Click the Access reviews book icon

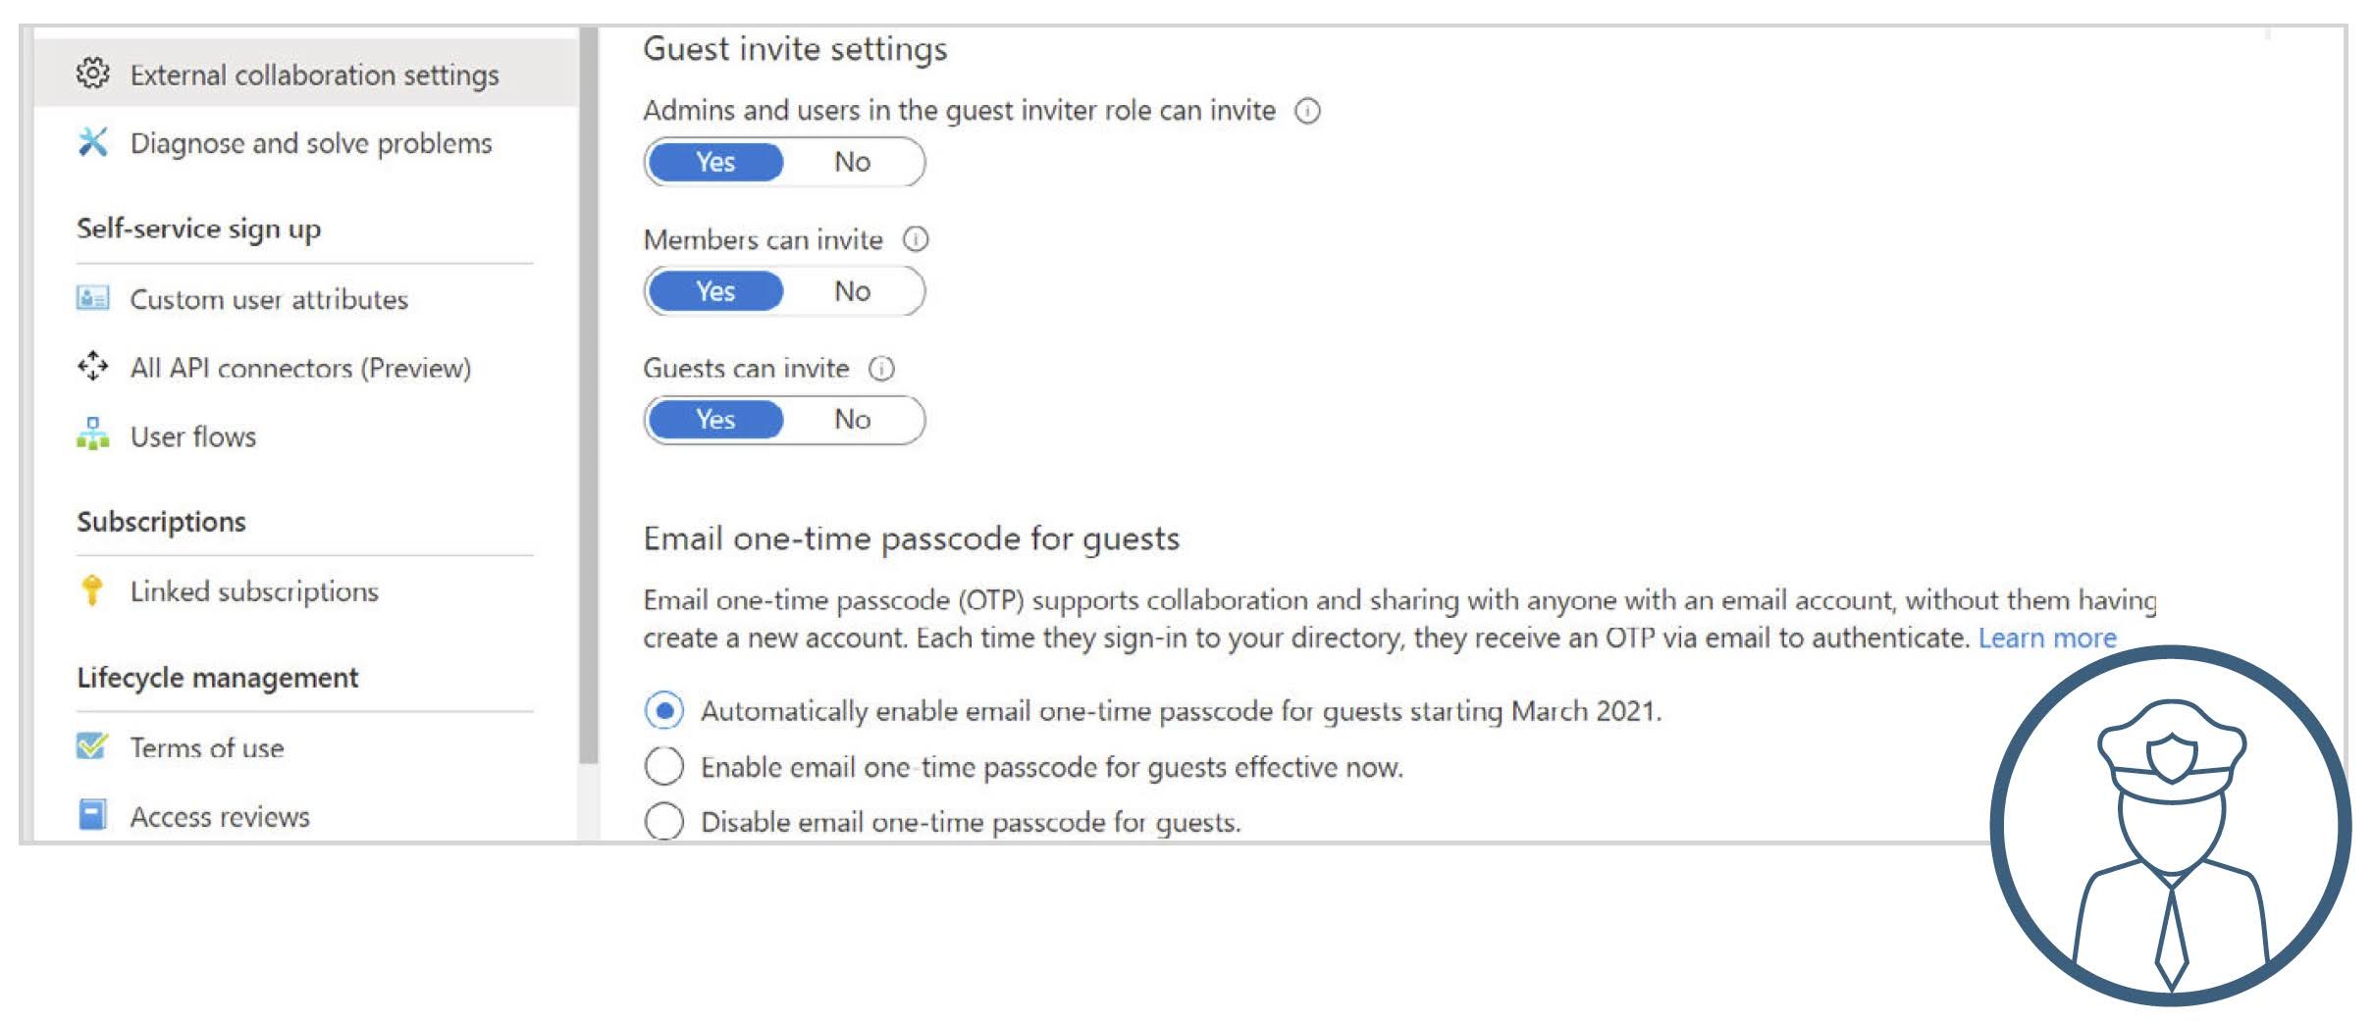point(92,815)
